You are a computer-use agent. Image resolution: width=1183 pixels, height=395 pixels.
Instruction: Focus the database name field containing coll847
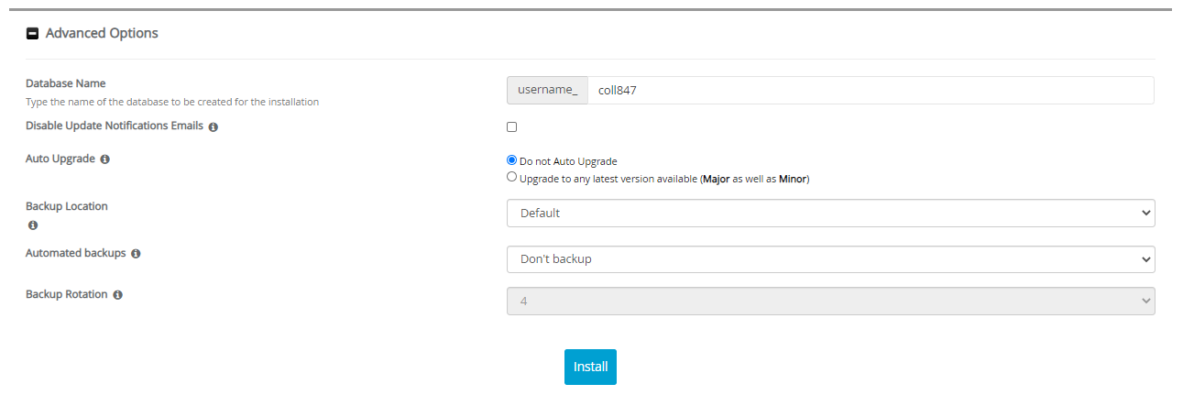point(870,90)
